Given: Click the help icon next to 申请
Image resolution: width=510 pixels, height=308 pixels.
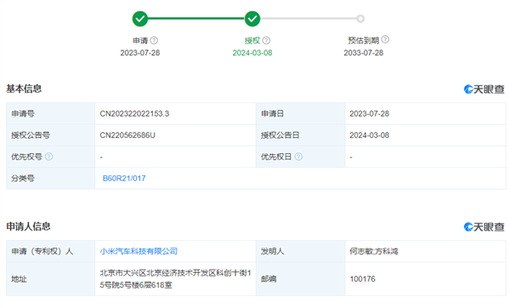Looking at the screenshot, I should pyautogui.click(x=154, y=40).
